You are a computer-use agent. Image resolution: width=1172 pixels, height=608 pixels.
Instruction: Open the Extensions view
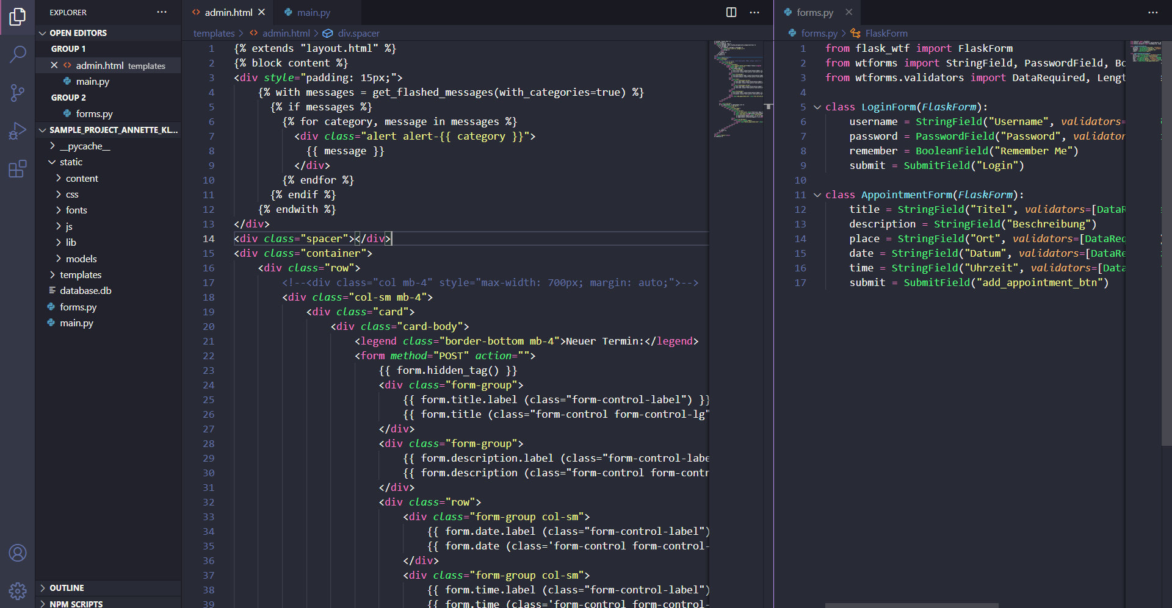coord(18,168)
